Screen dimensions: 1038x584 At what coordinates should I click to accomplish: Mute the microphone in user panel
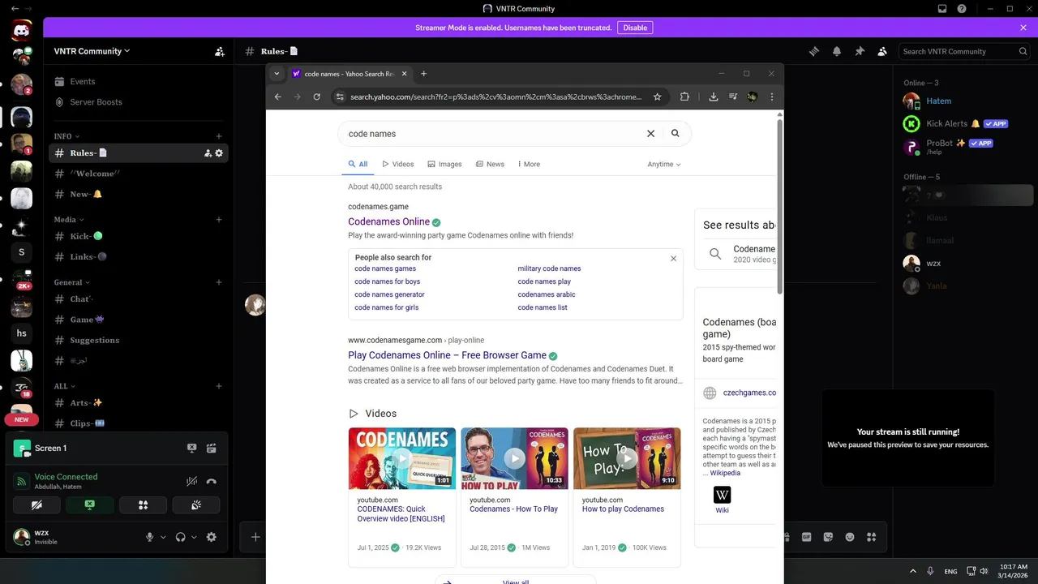pyautogui.click(x=149, y=537)
